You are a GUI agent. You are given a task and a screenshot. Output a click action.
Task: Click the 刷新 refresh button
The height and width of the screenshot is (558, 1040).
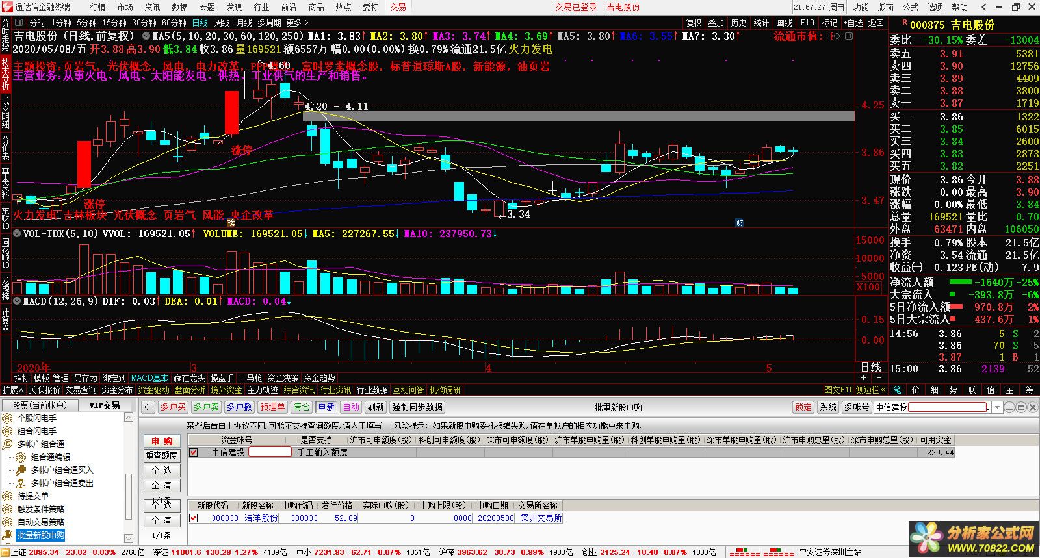coord(376,407)
